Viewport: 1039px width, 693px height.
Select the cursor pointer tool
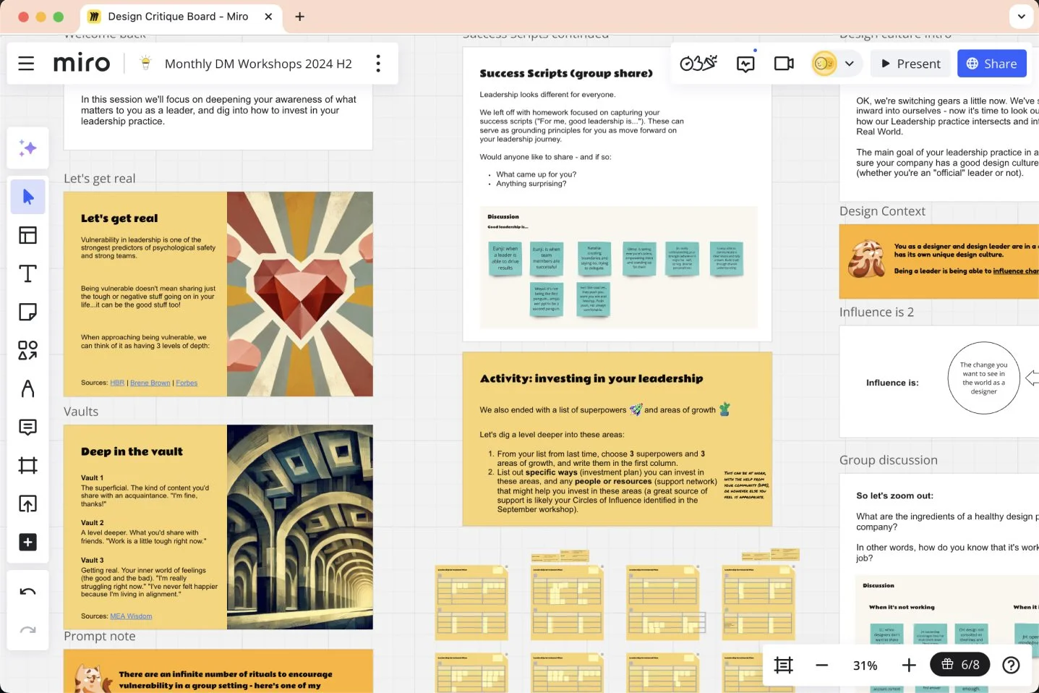pos(28,197)
